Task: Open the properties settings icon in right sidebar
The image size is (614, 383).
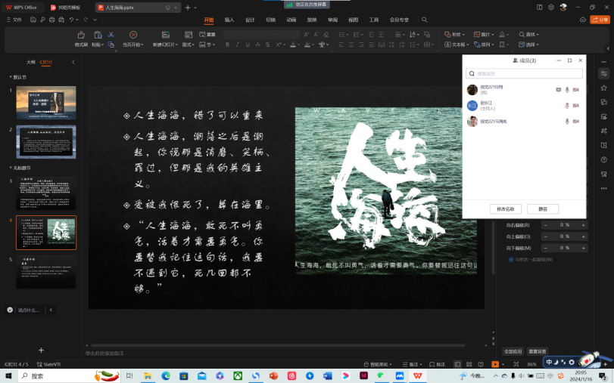Action: pyautogui.click(x=603, y=73)
